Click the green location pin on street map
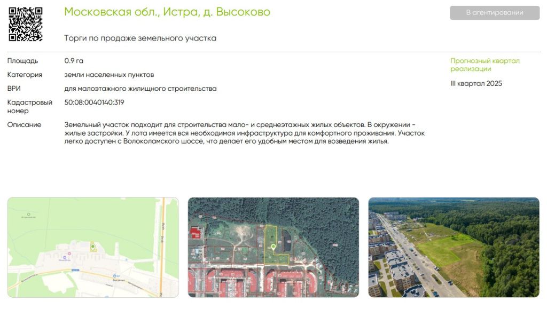Image resolution: width=547 pixels, height=309 pixels. coord(93,247)
